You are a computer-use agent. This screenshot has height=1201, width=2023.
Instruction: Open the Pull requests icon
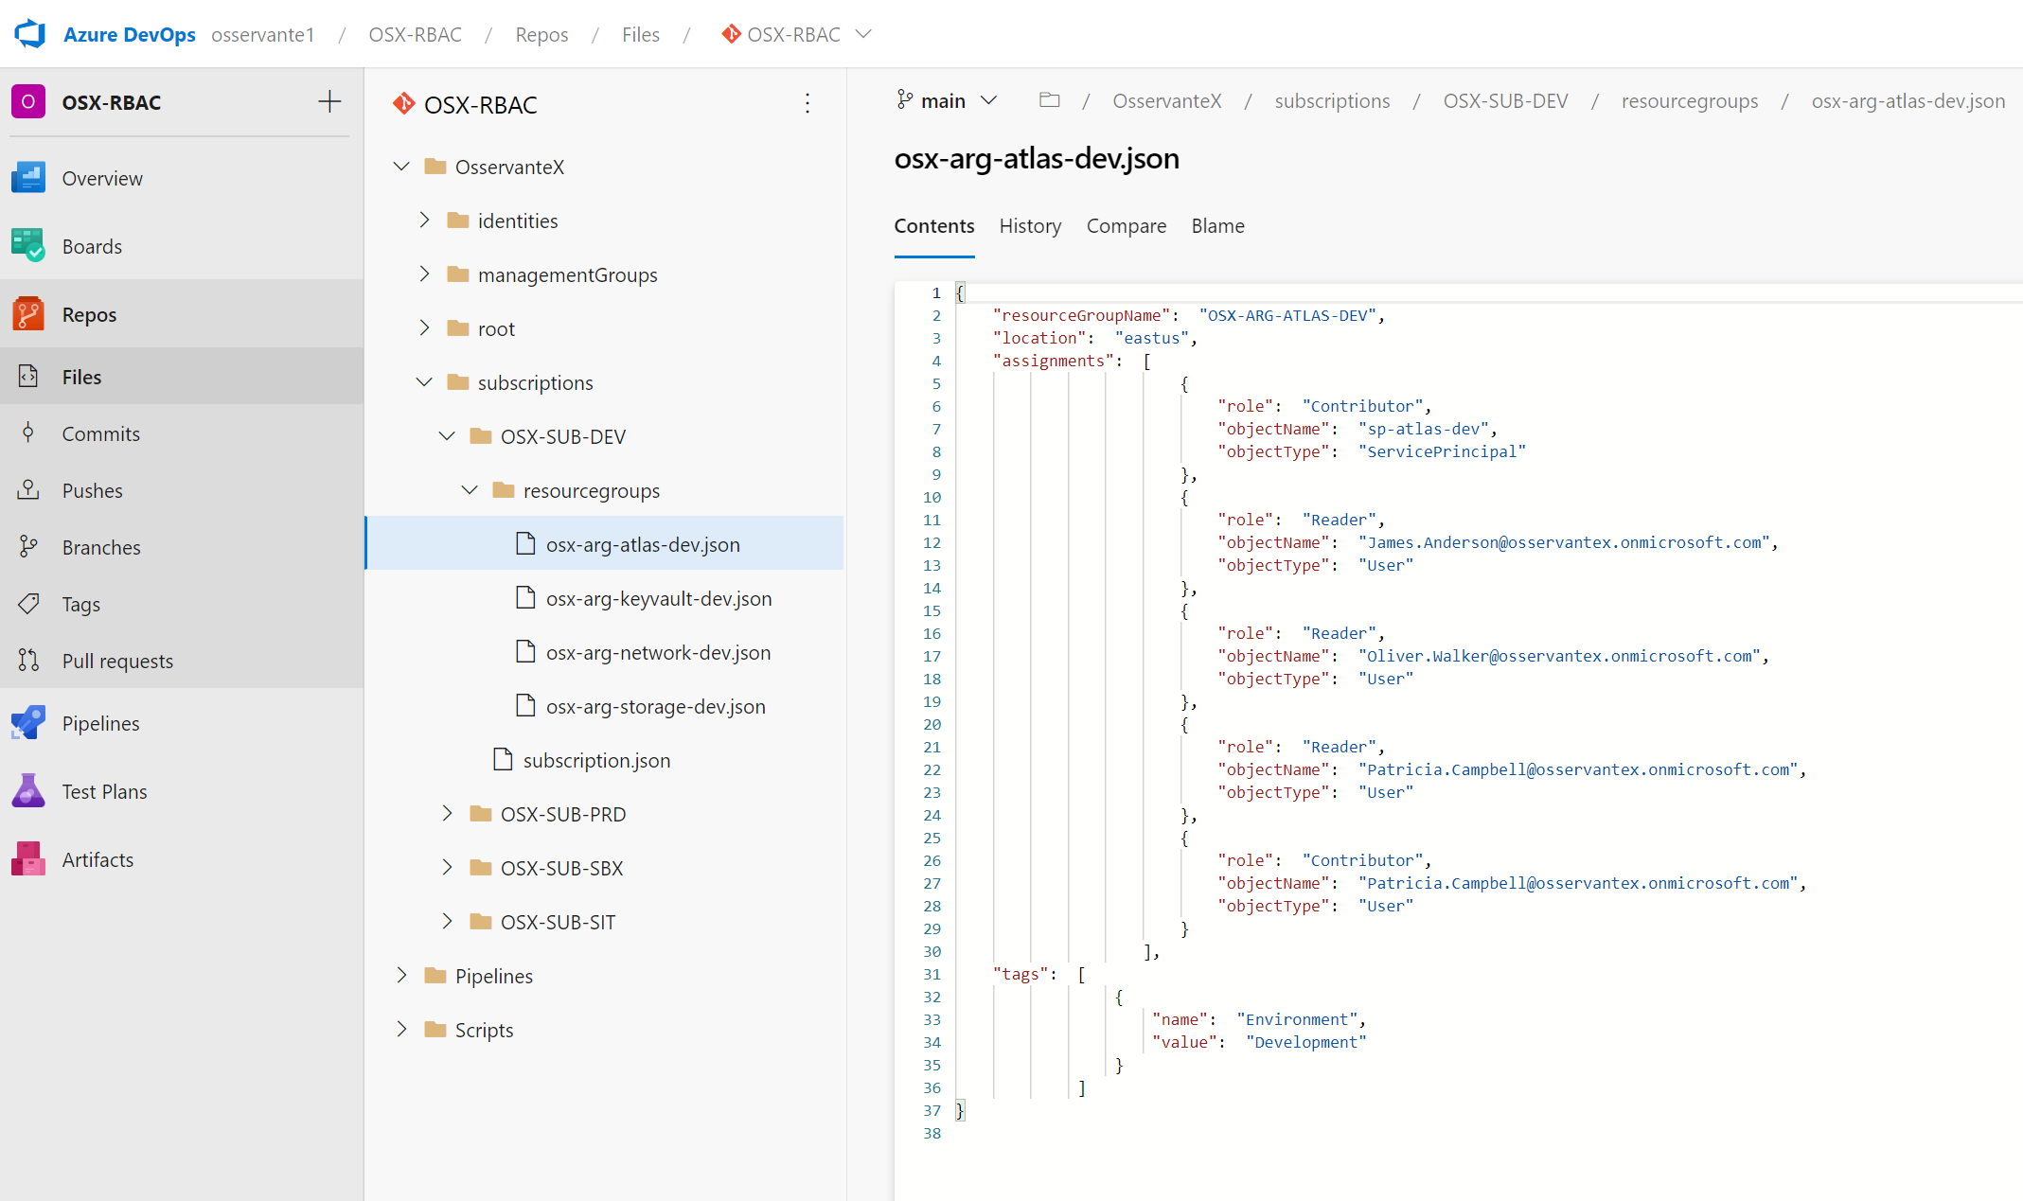(x=28, y=661)
